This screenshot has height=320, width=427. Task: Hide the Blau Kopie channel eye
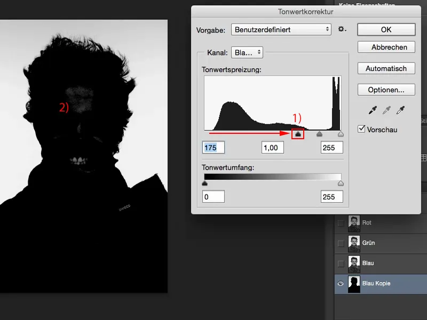[341, 284]
